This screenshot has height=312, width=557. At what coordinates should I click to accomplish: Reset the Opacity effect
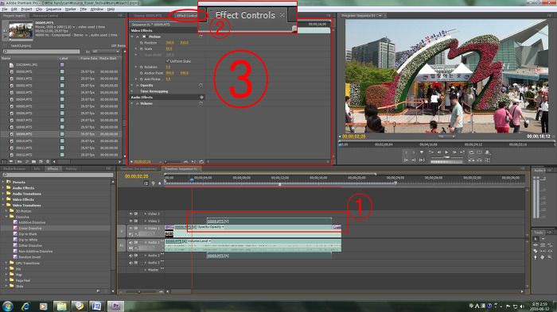[201, 85]
